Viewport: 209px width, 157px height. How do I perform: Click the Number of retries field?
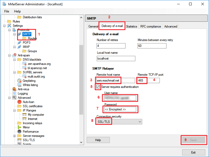tap(111, 46)
